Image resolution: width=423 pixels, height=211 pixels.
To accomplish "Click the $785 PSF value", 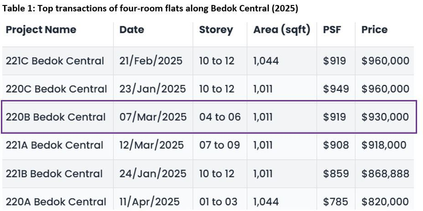I will [335, 201].
